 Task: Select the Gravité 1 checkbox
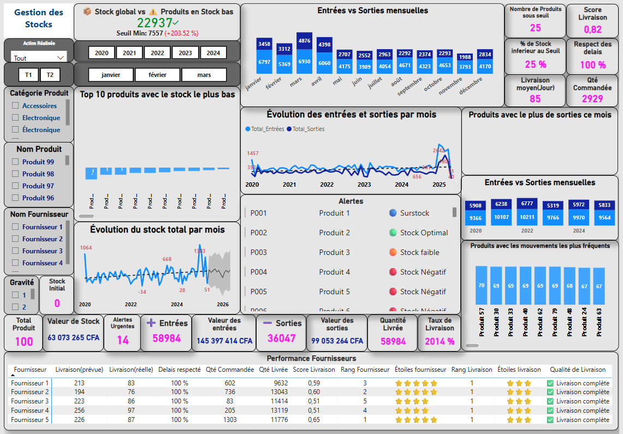point(15,295)
